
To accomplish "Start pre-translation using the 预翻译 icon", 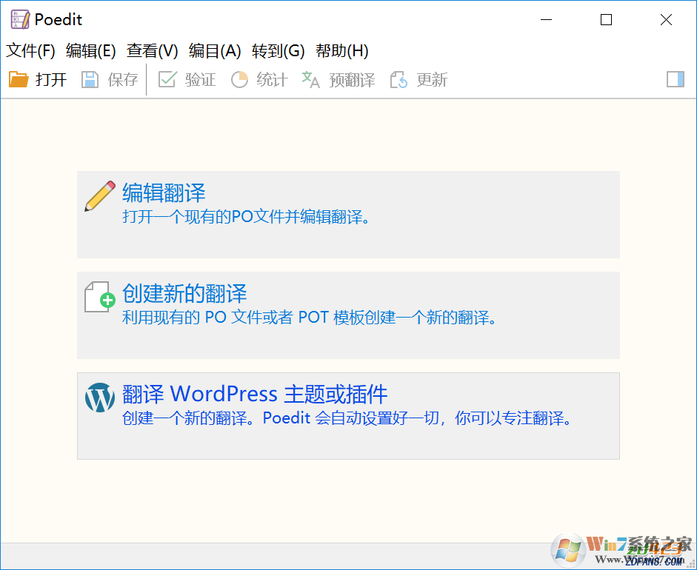I will pos(310,79).
